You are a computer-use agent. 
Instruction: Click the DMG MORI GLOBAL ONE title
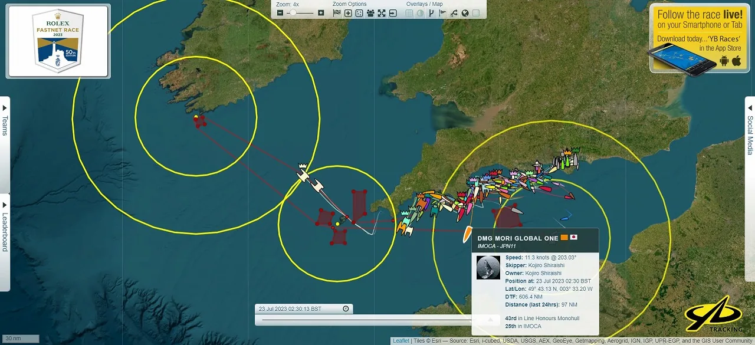pos(518,238)
